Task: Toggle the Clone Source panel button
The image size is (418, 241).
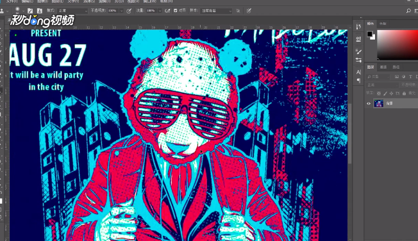Action: point(40,11)
